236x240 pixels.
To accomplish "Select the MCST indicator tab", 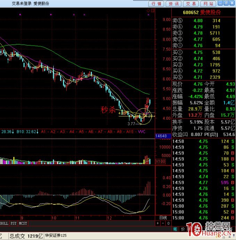I will [x=23, y=223].
